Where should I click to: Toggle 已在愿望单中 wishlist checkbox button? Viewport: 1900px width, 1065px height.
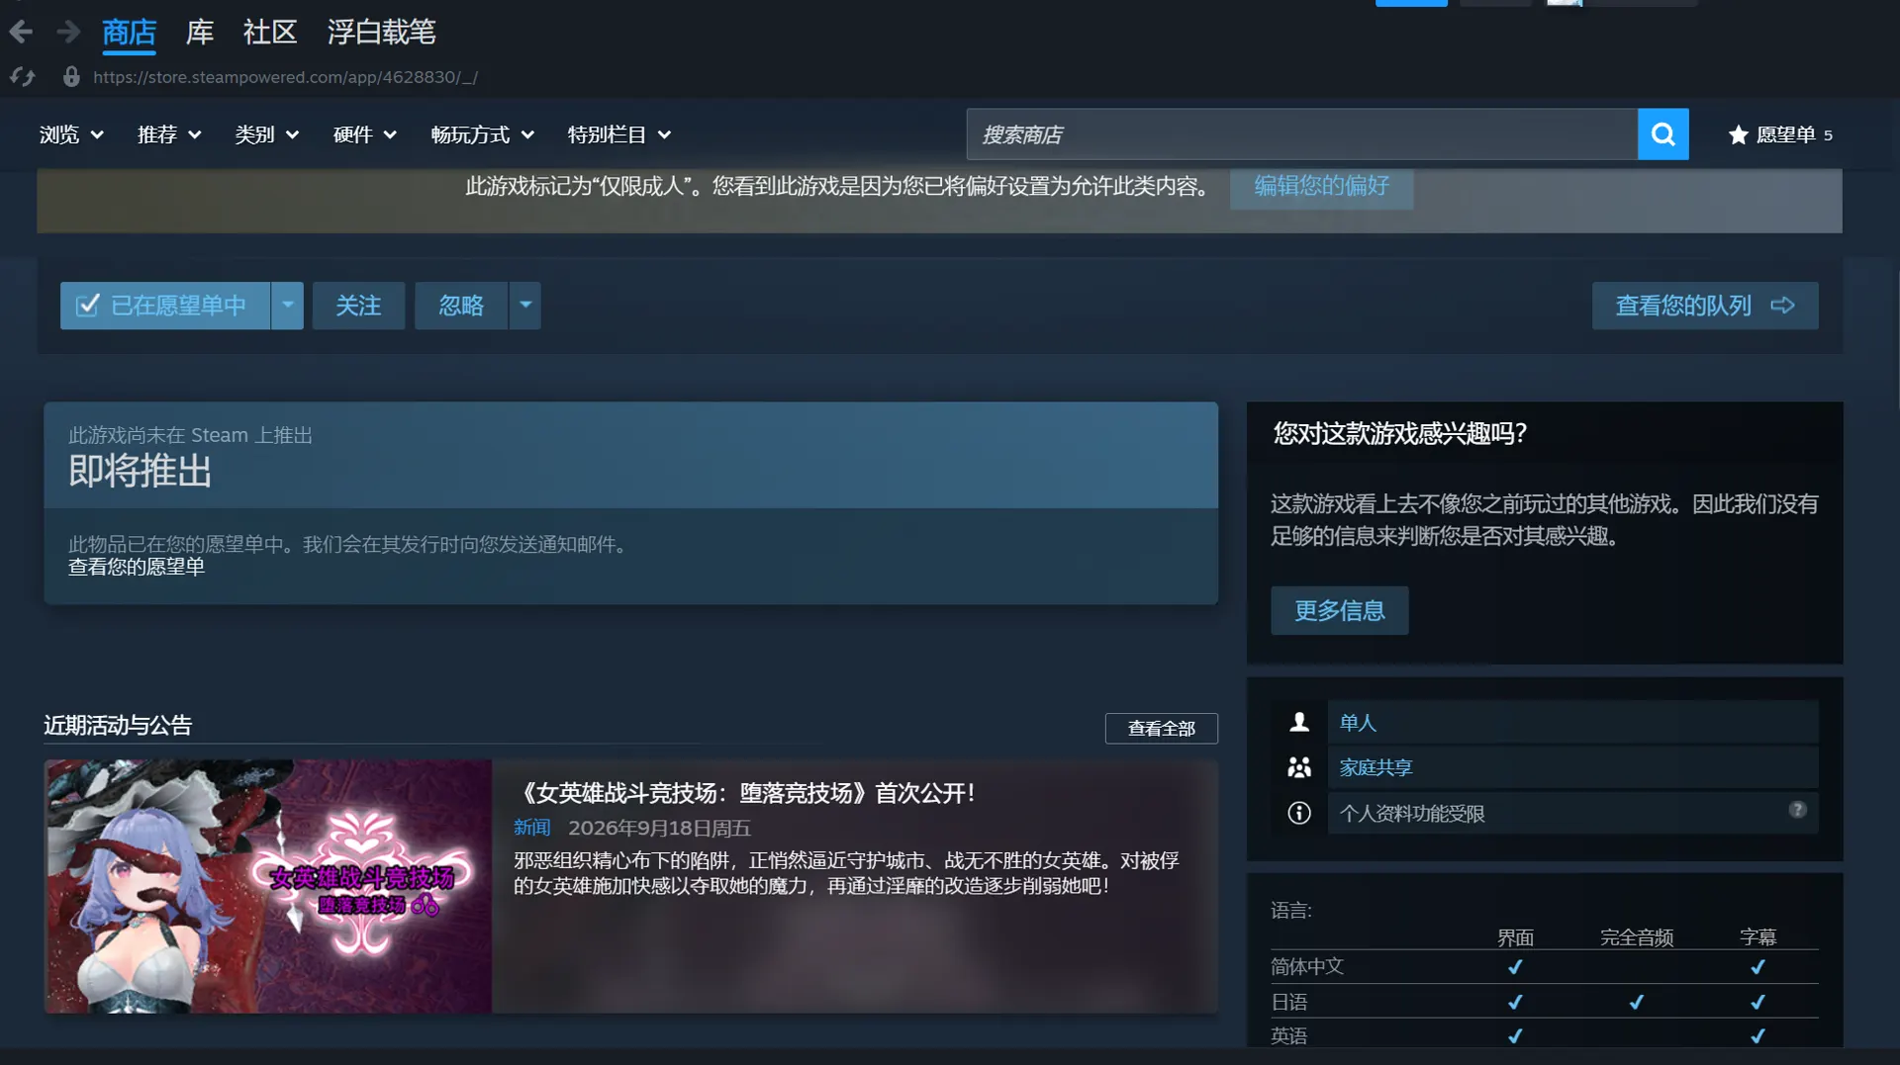165,306
